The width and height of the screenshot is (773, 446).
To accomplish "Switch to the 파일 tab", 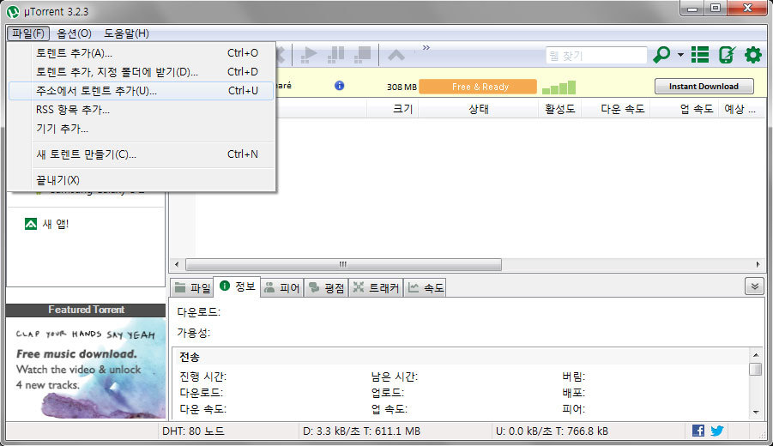I will click(x=193, y=288).
